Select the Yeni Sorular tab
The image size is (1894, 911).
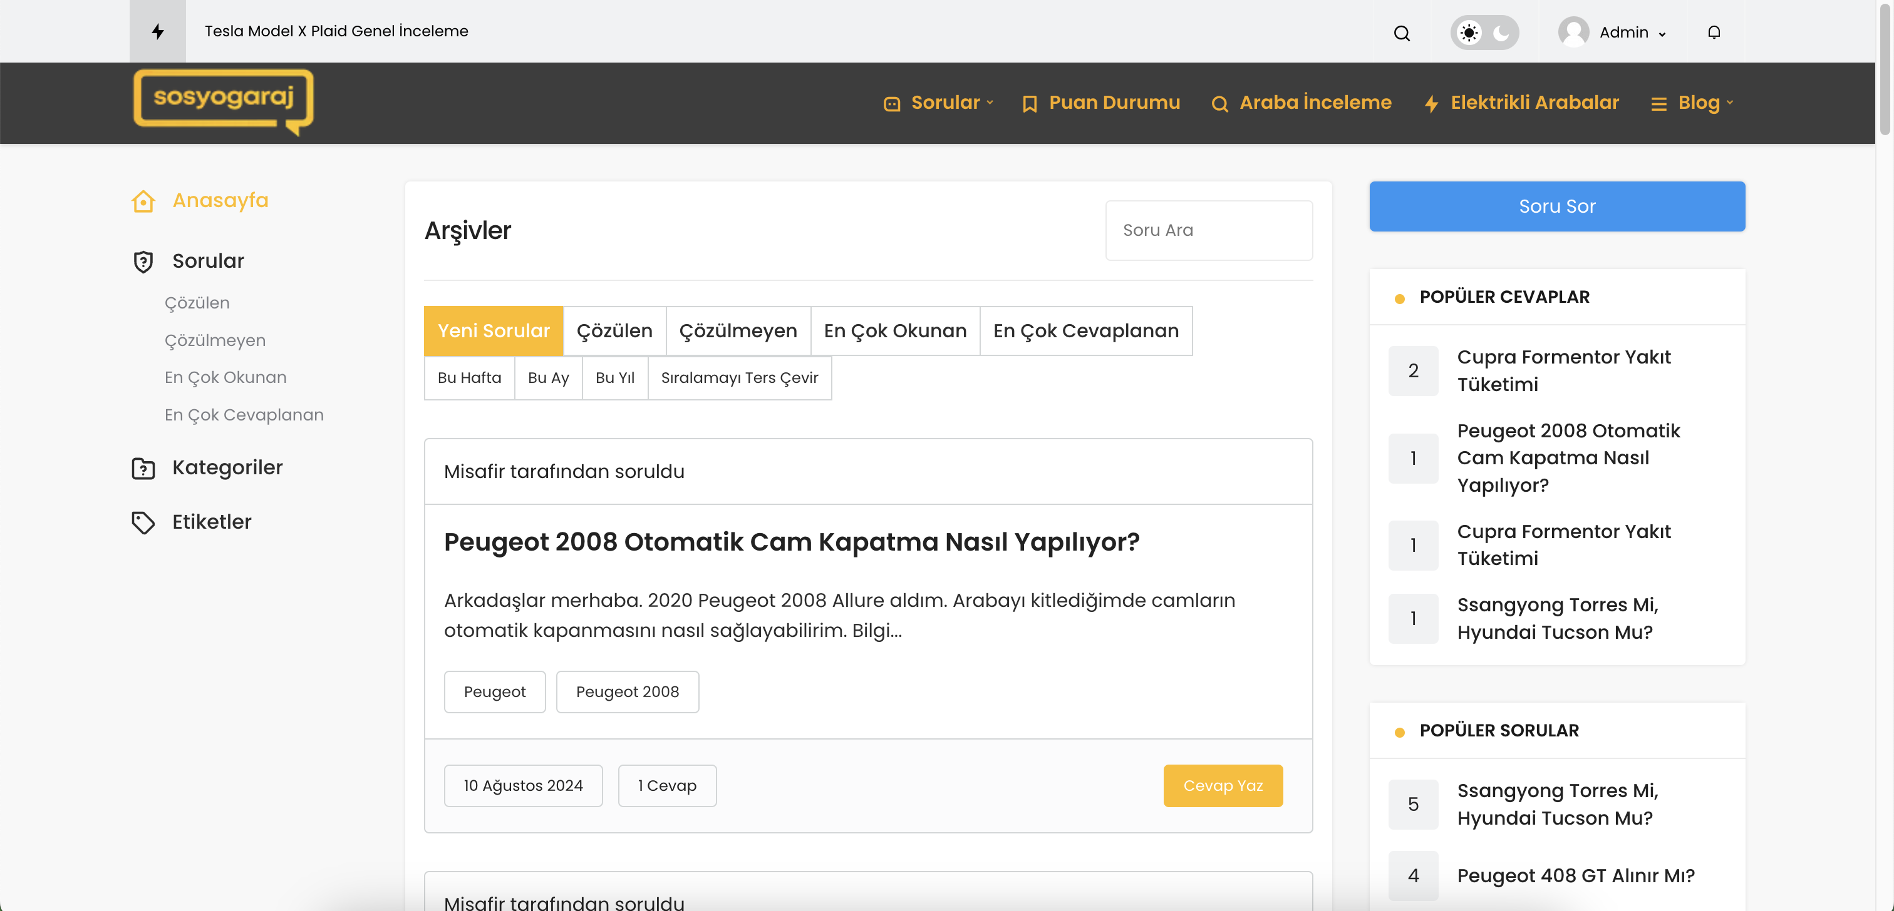(494, 330)
